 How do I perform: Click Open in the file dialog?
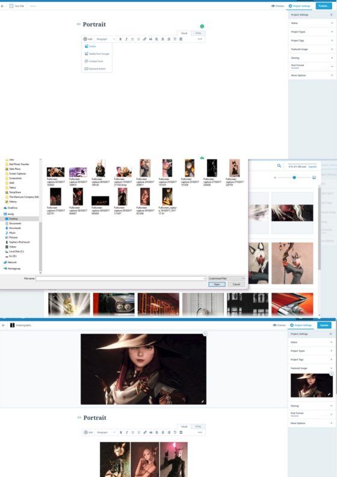click(217, 284)
